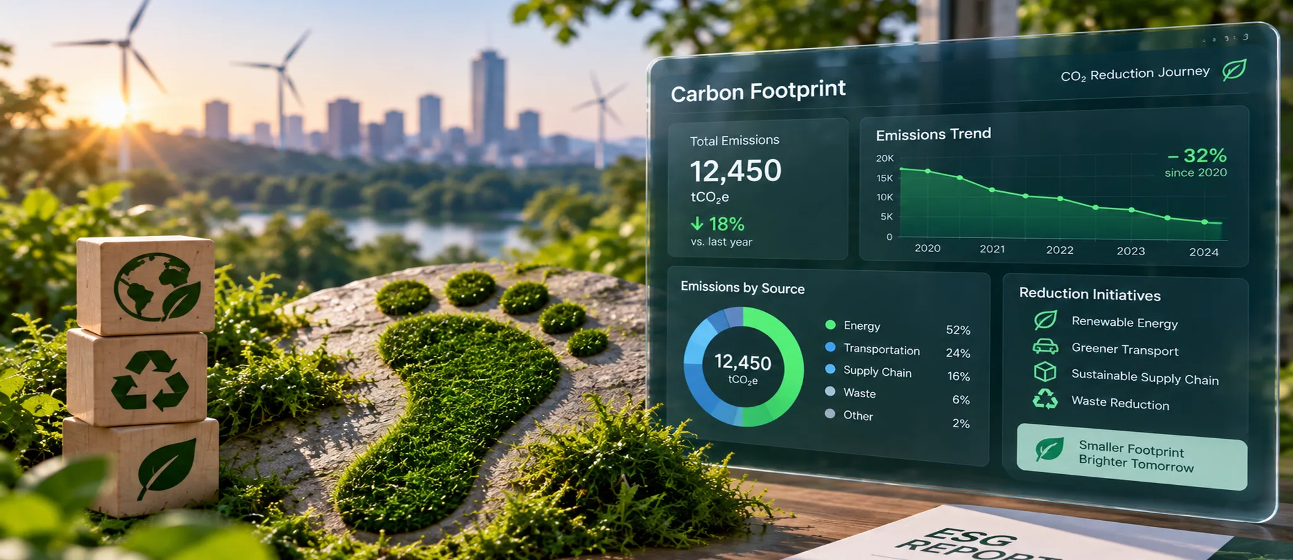
Task: Click the leaf icon beside CO₂ Reduction Journey
Action: pos(1234,69)
